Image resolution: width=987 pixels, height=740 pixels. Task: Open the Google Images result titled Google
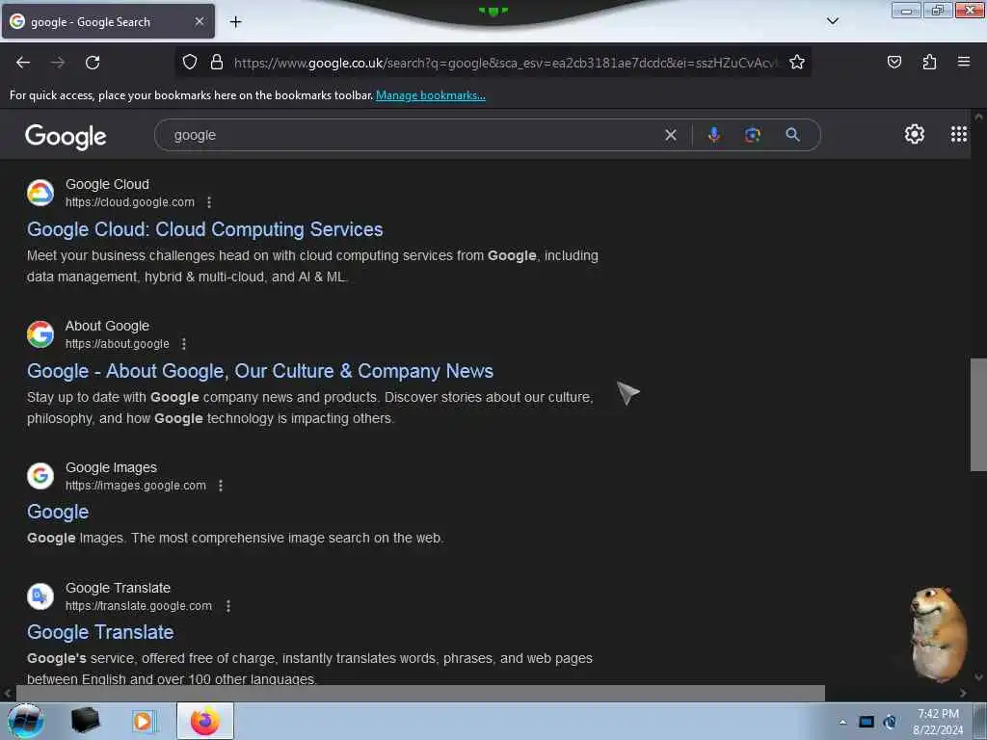pos(58,513)
